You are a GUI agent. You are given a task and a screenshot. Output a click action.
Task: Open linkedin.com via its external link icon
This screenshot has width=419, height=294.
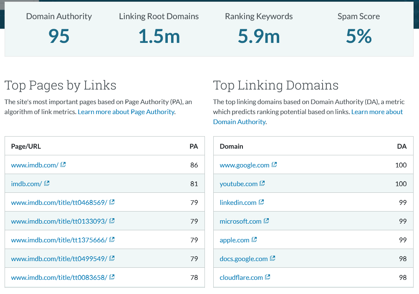(261, 202)
